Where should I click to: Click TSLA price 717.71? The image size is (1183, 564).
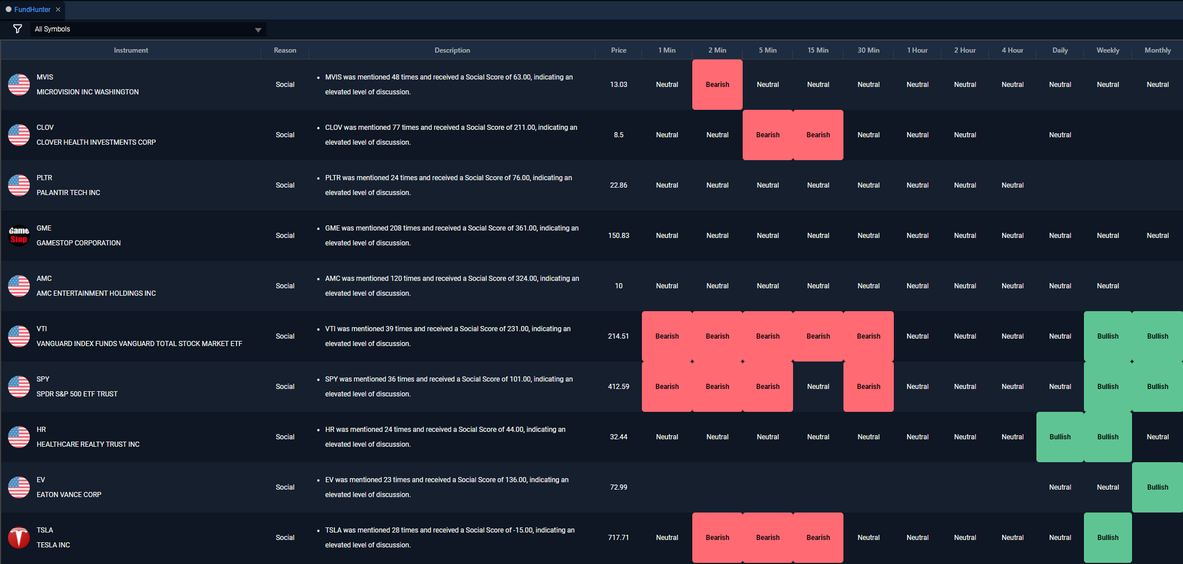[x=618, y=538]
